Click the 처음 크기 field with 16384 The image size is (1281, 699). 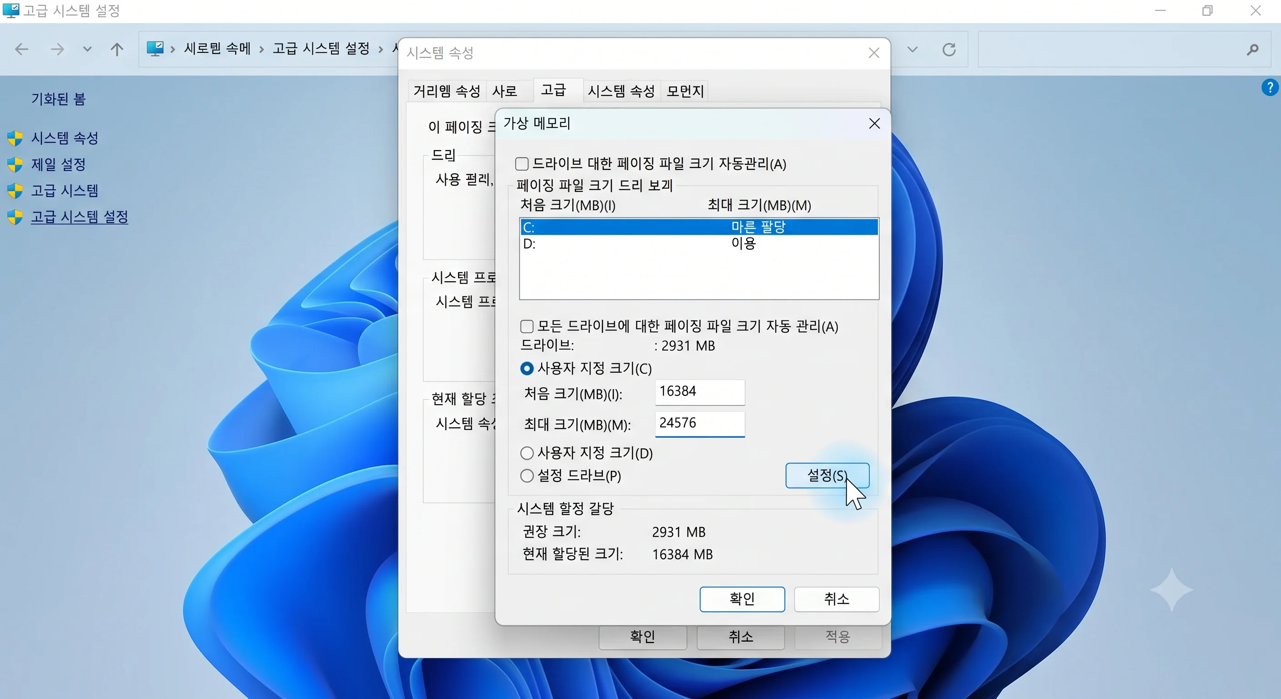[700, 392]
